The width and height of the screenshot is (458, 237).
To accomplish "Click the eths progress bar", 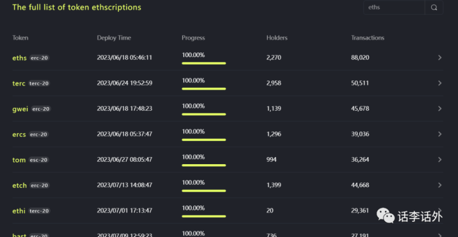I will tap(204, 63).
